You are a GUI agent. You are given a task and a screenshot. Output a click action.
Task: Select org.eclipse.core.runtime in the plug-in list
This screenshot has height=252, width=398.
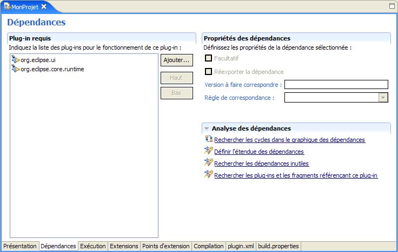pos(52,69)
